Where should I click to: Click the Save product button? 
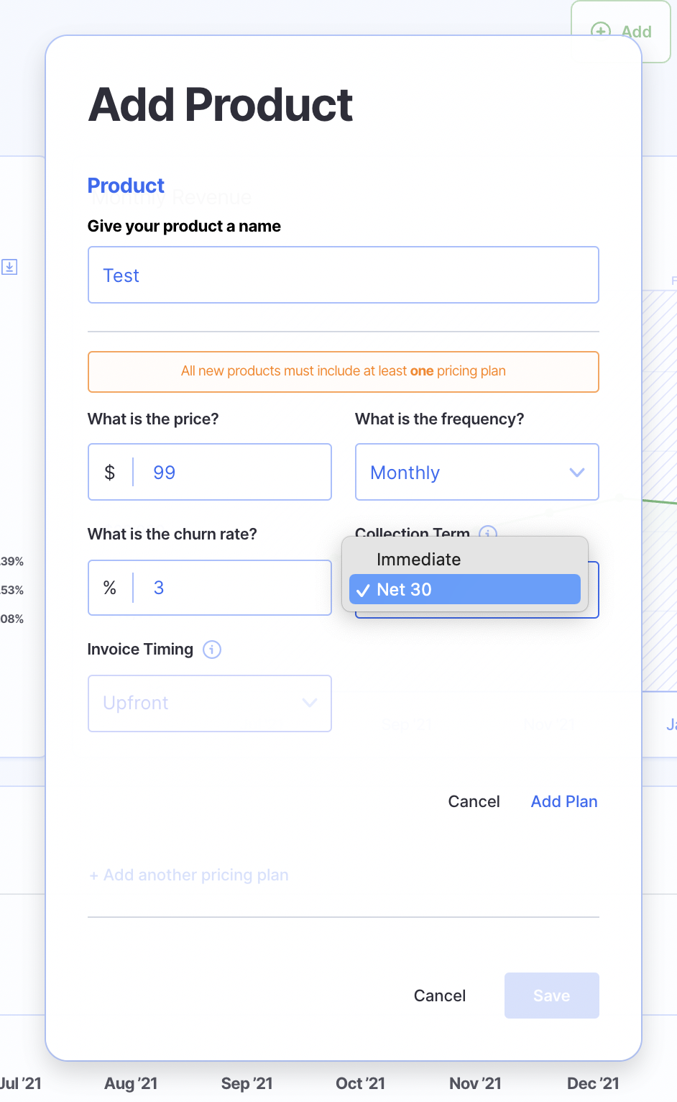[x=551, y=996]
